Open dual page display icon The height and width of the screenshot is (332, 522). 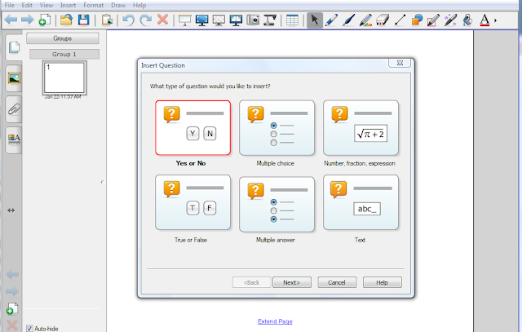236,20
